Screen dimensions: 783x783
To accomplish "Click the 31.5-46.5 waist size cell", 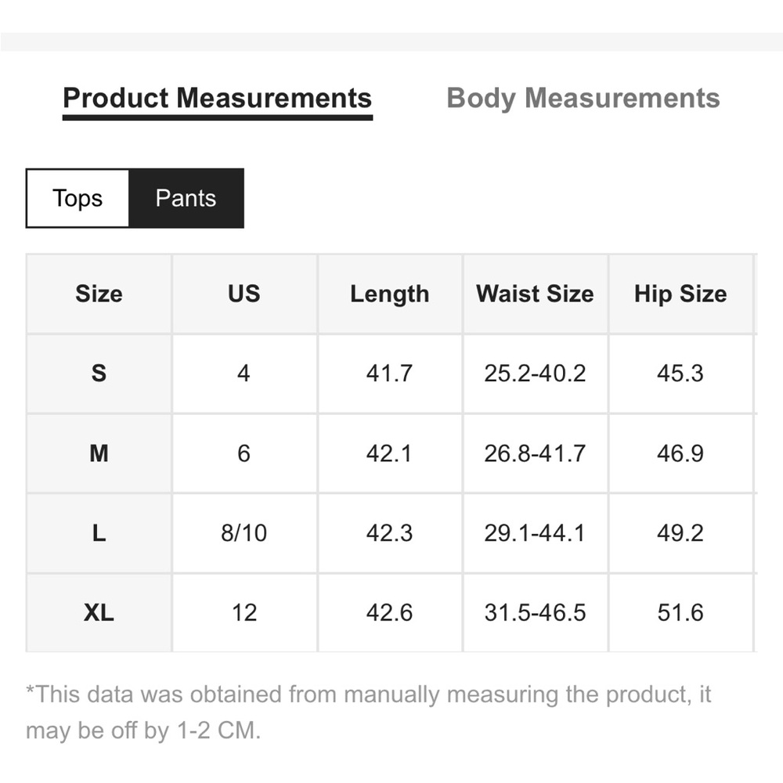I will pyautogui.click(x=535, y=612).
